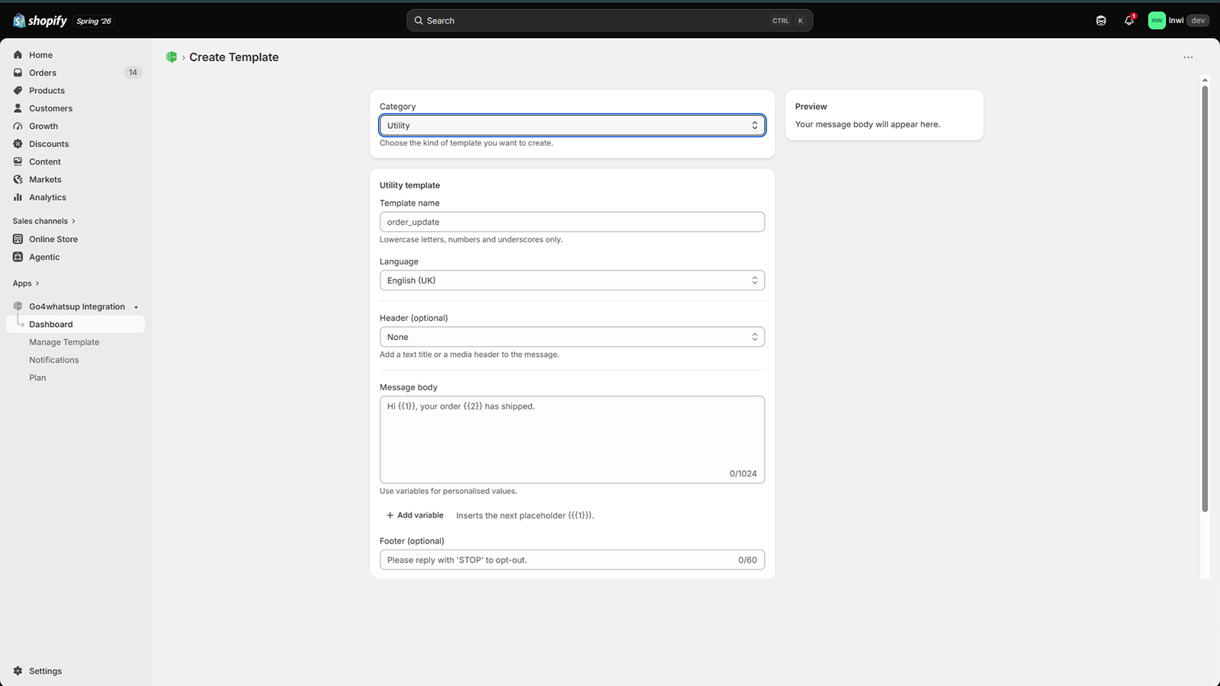The height and width of the screenshot is (686, 1220).
Task: Open the Language dropdown showing English (UK)
Action: pyautogui.click(x=572, y=280)
